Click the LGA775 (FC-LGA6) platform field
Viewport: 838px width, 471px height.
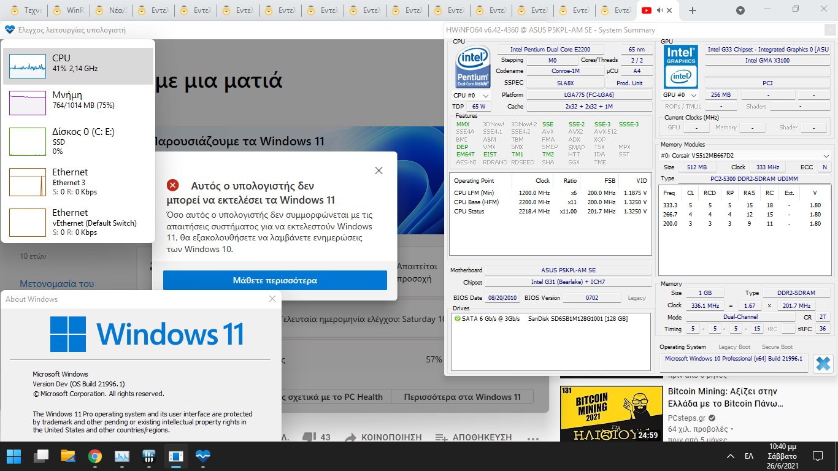click(589, 95)
